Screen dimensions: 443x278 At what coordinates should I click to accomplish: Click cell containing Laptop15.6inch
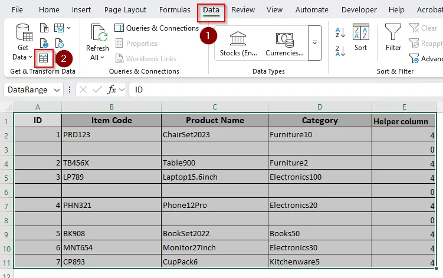[215, 177]
